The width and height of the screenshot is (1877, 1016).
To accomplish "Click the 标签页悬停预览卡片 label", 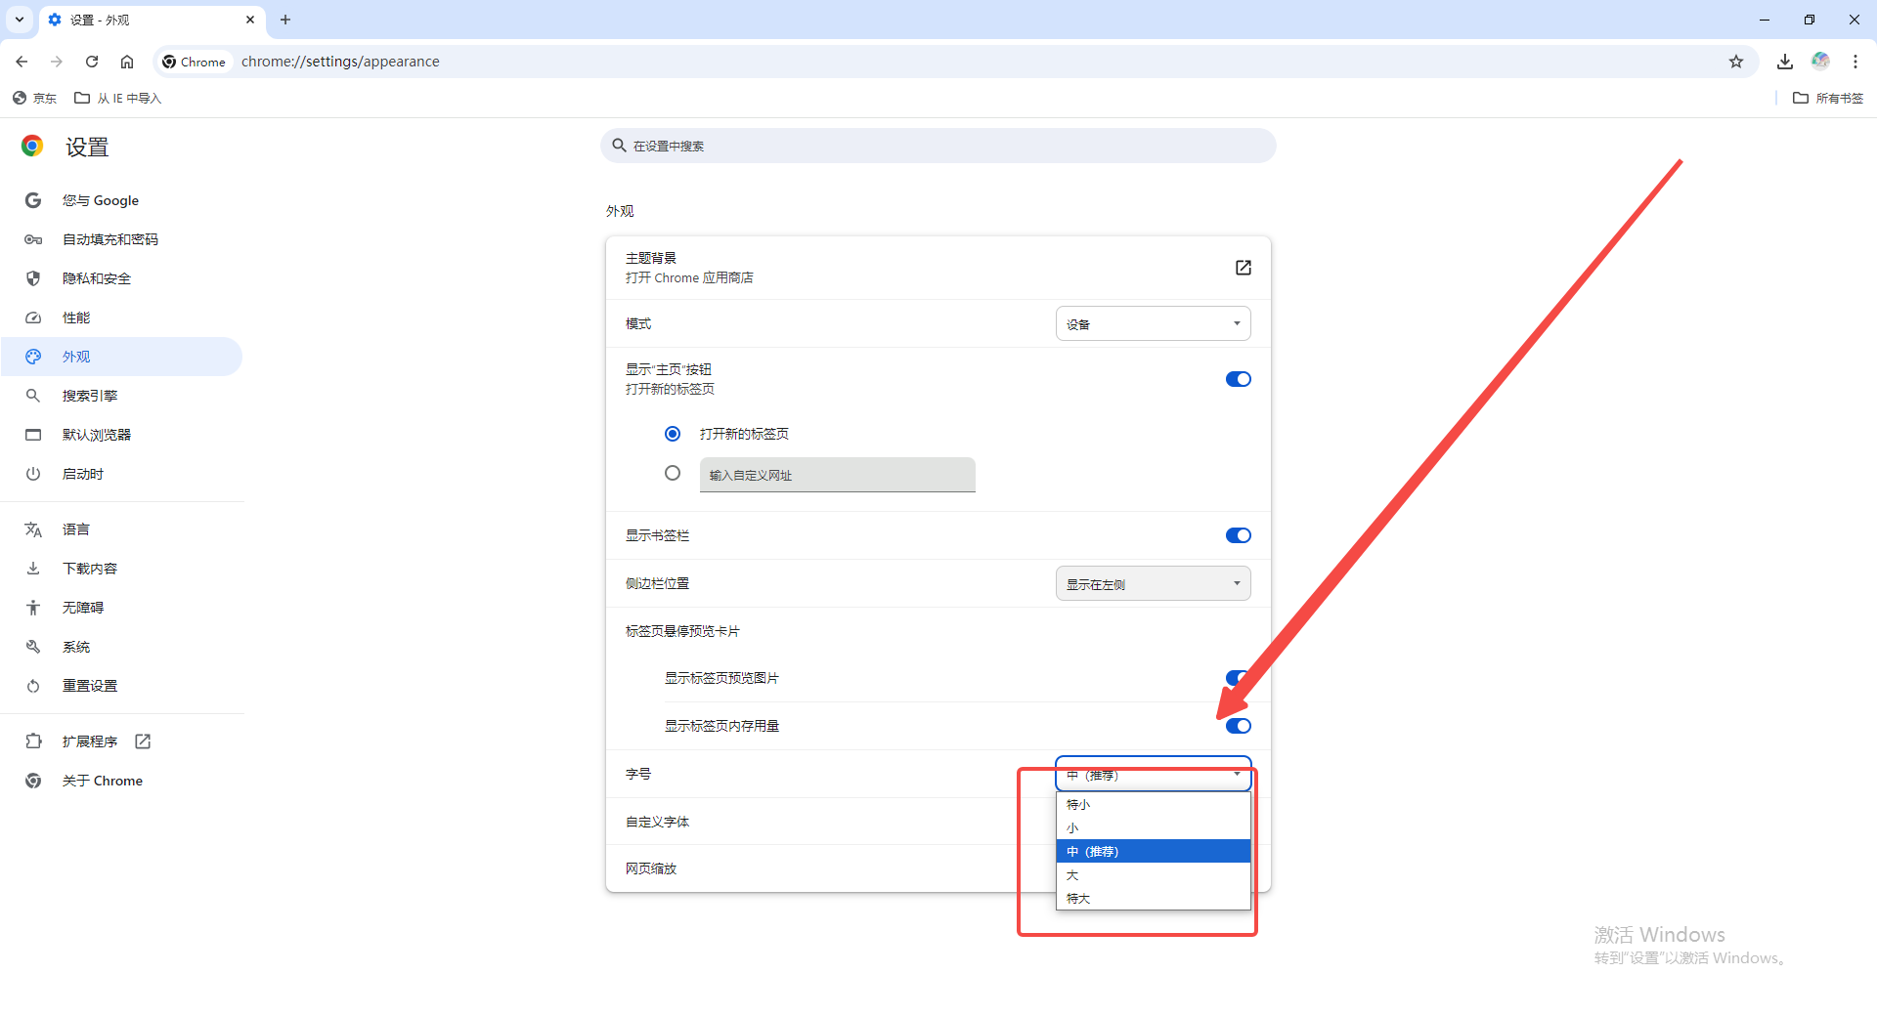I will point(682,631).
